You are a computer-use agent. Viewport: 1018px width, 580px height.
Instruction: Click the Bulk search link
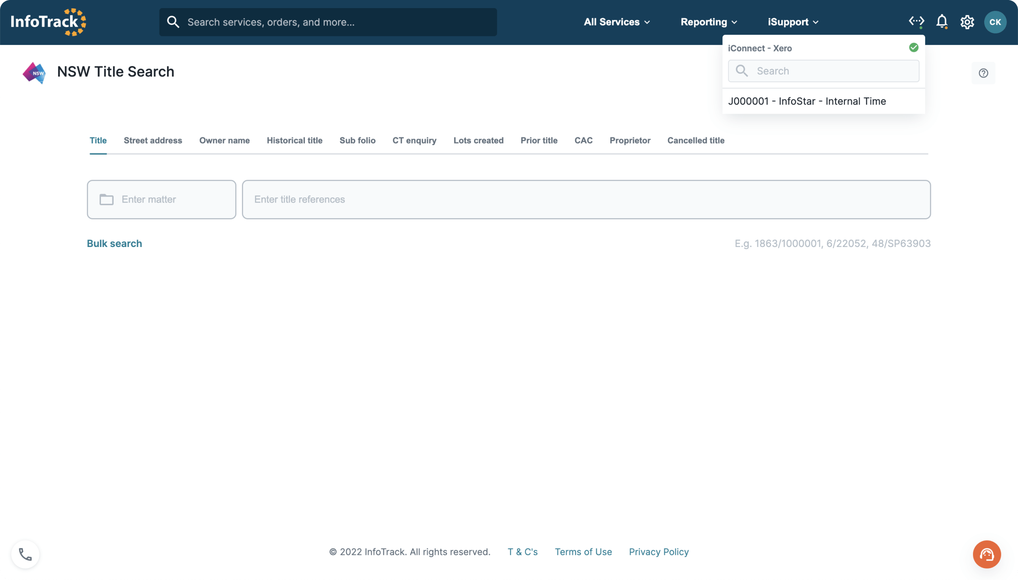click(114, 244)
